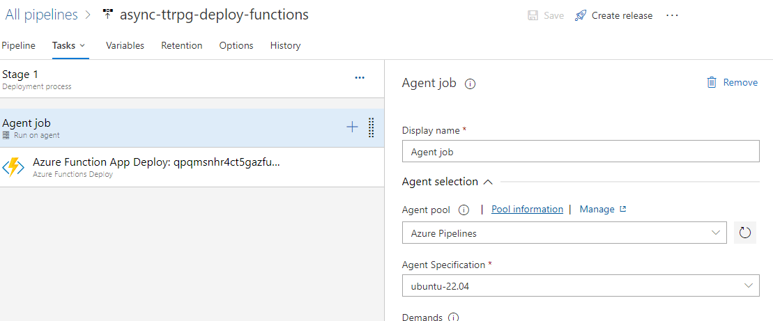The image size is (773, 321).
Task: Select the Agent job row
Action: [192, 127]
